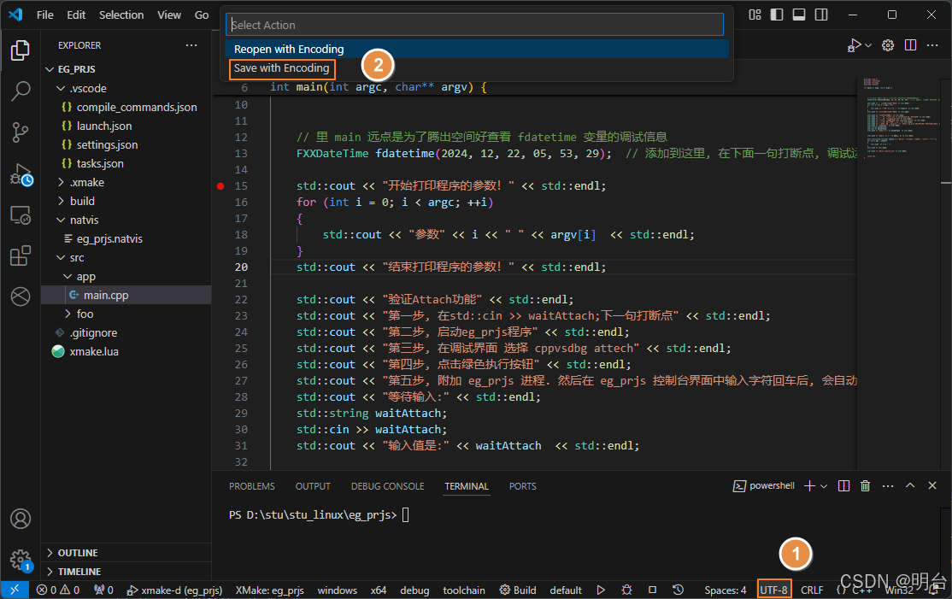
Task: Open the XMake explorer icon in activity bar
Action: coord(20,297)
